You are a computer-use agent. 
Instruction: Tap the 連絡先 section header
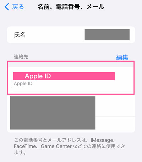point(21,57)
